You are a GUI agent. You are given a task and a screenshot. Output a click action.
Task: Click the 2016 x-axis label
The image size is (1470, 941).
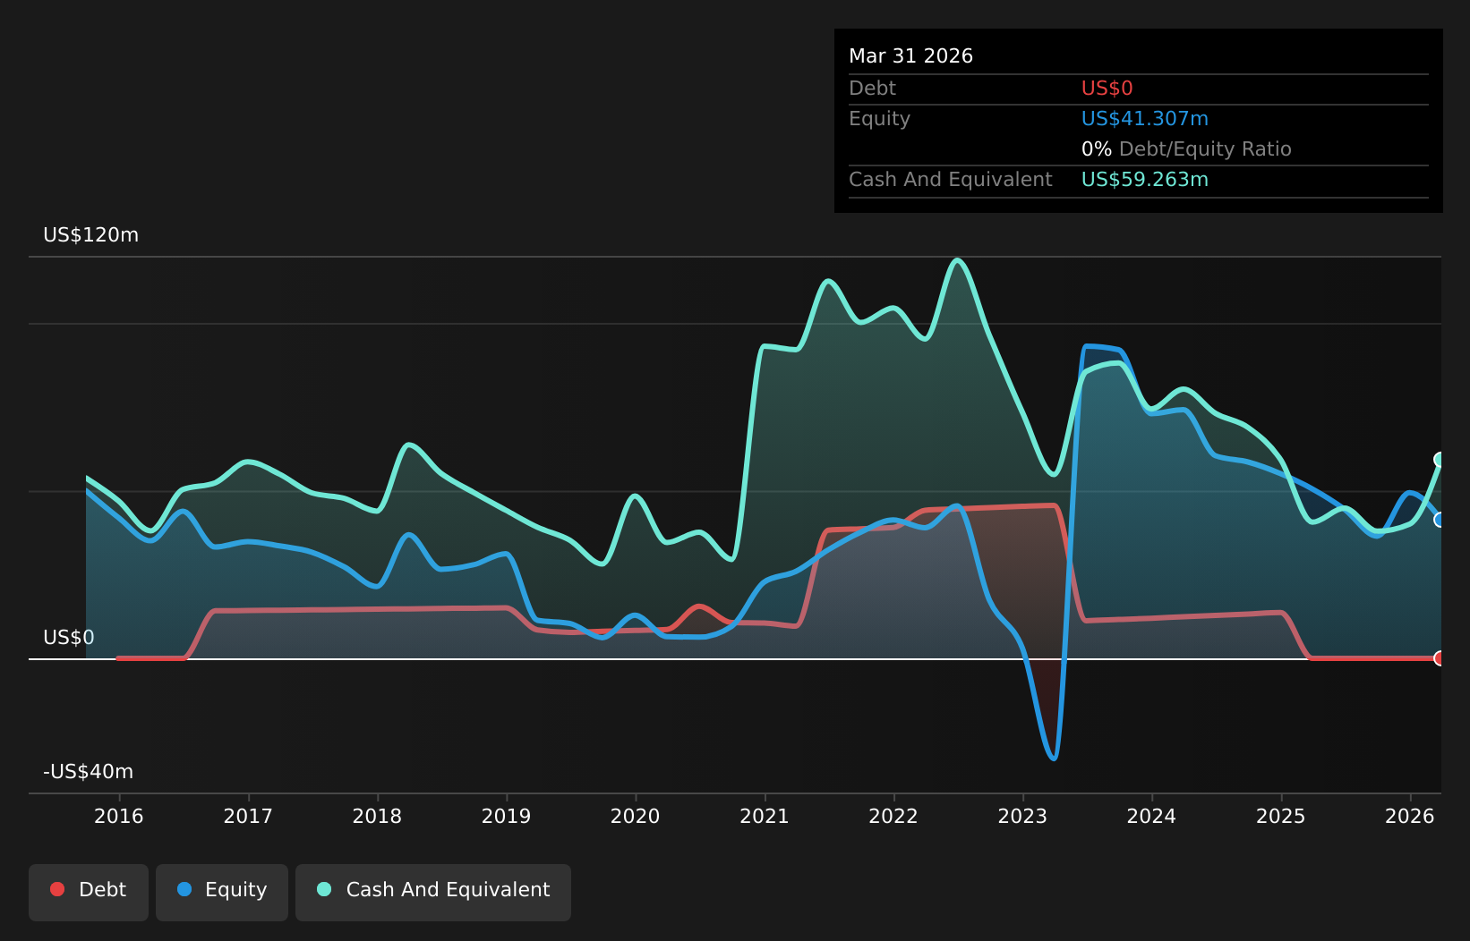click(119, 816)
